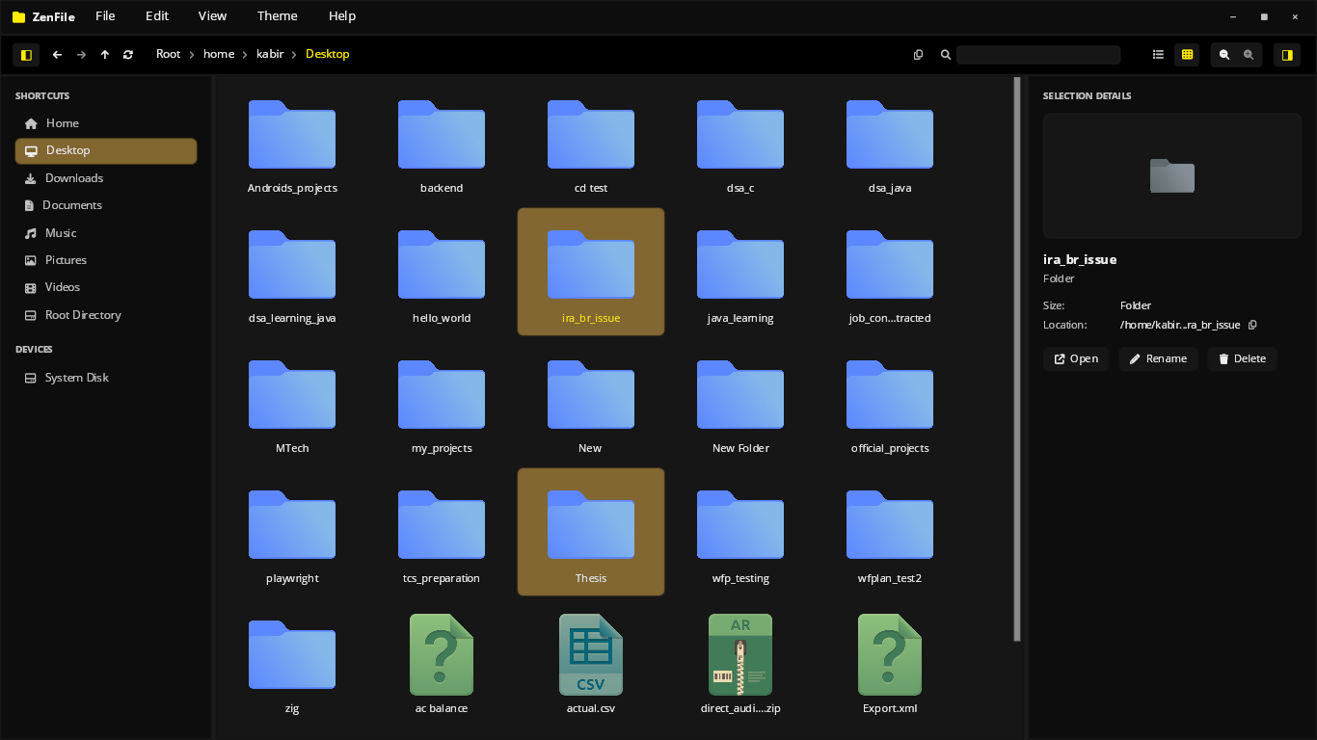
Task: Select the folder named New
Action: 591,403
